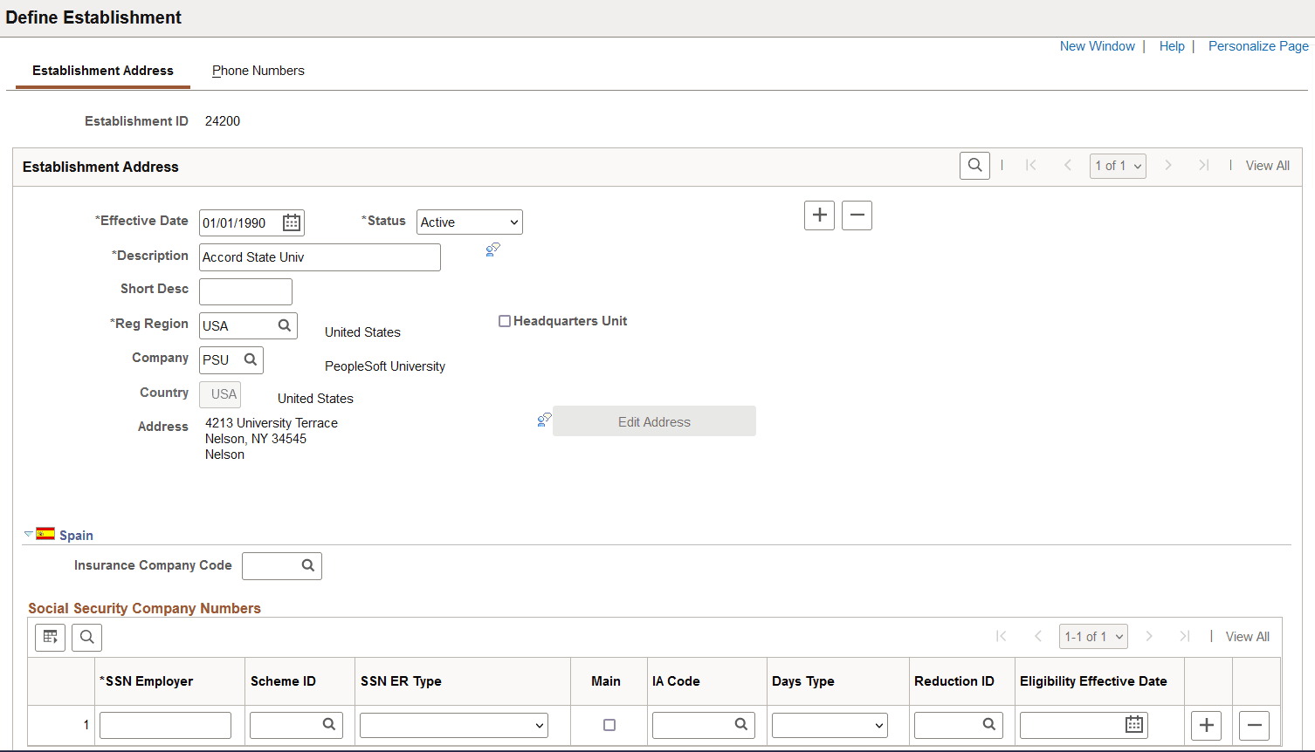The width and height of the screenshot is (1315, 752).
Task: Open grid personalize icon in Social Security
Action: [x=51, y=637]
